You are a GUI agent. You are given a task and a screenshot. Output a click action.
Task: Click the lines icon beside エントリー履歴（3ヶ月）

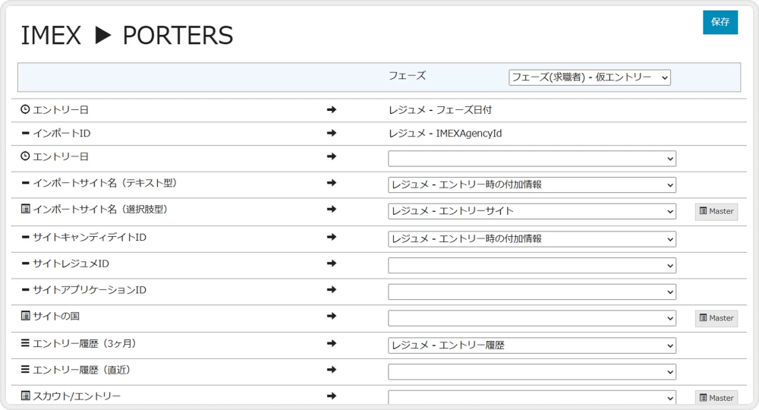pos(25,344)
